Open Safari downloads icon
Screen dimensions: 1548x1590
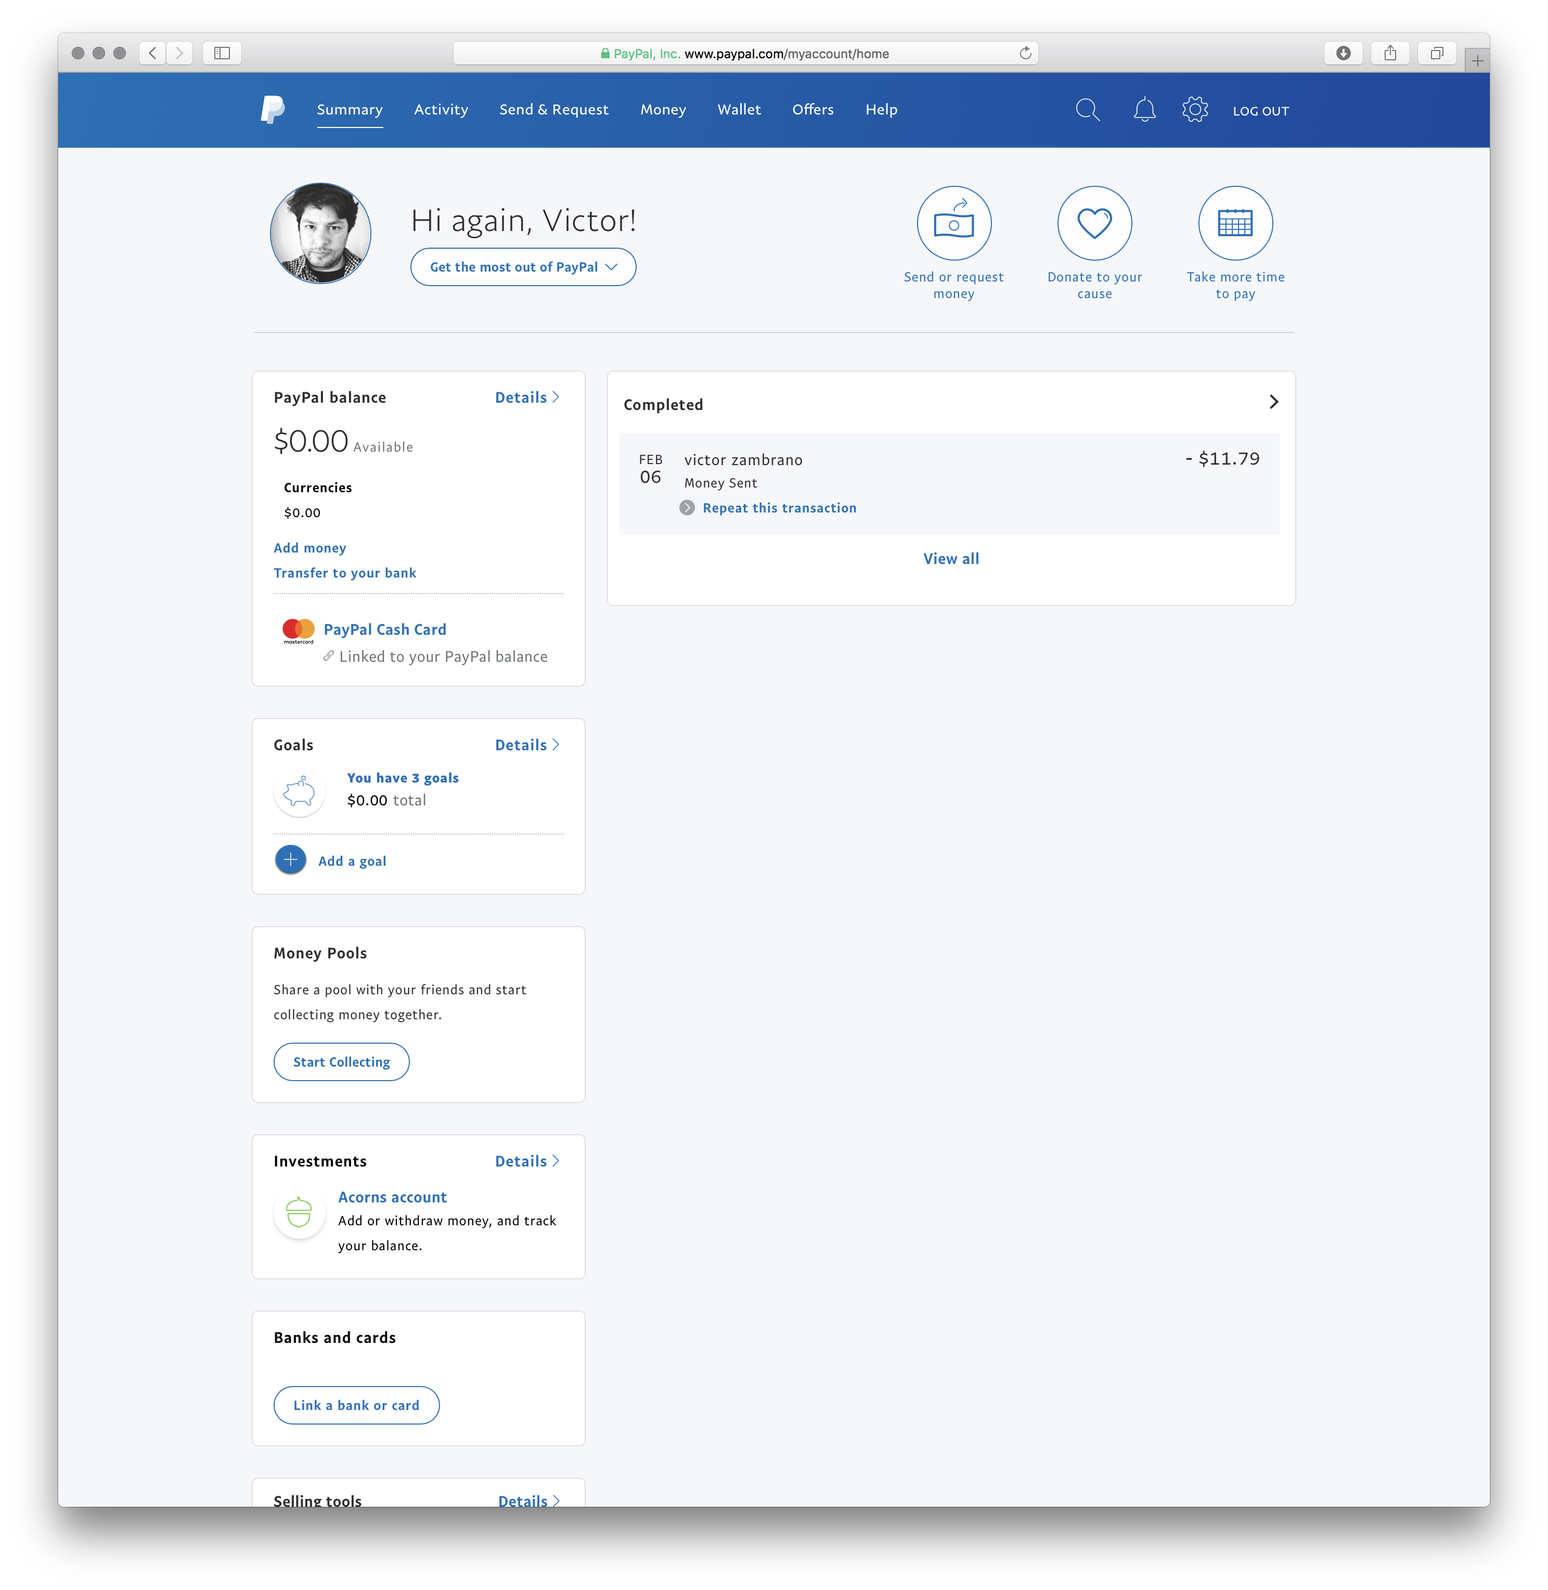(x=1343, y=53)
